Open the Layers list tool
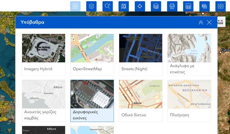The image size is (230, 134). [x=91, y=6]
